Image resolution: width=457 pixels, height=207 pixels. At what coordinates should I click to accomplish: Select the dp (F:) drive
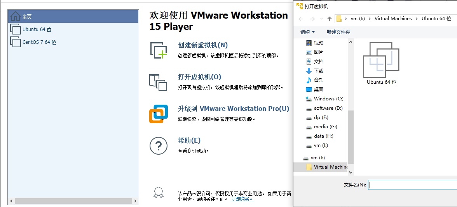click(317, 117)
